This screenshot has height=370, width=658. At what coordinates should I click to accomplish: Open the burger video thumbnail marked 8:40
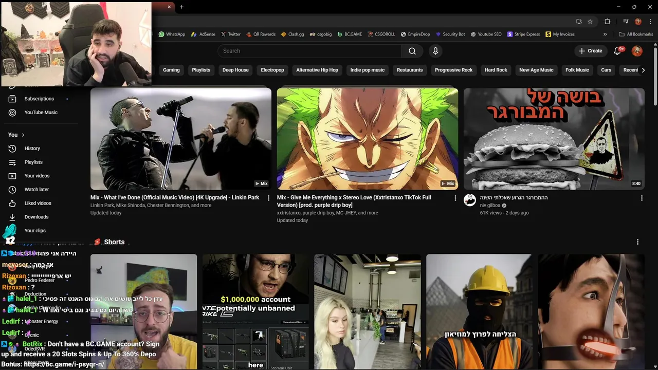pyautogui.click(x=554, y=139)
